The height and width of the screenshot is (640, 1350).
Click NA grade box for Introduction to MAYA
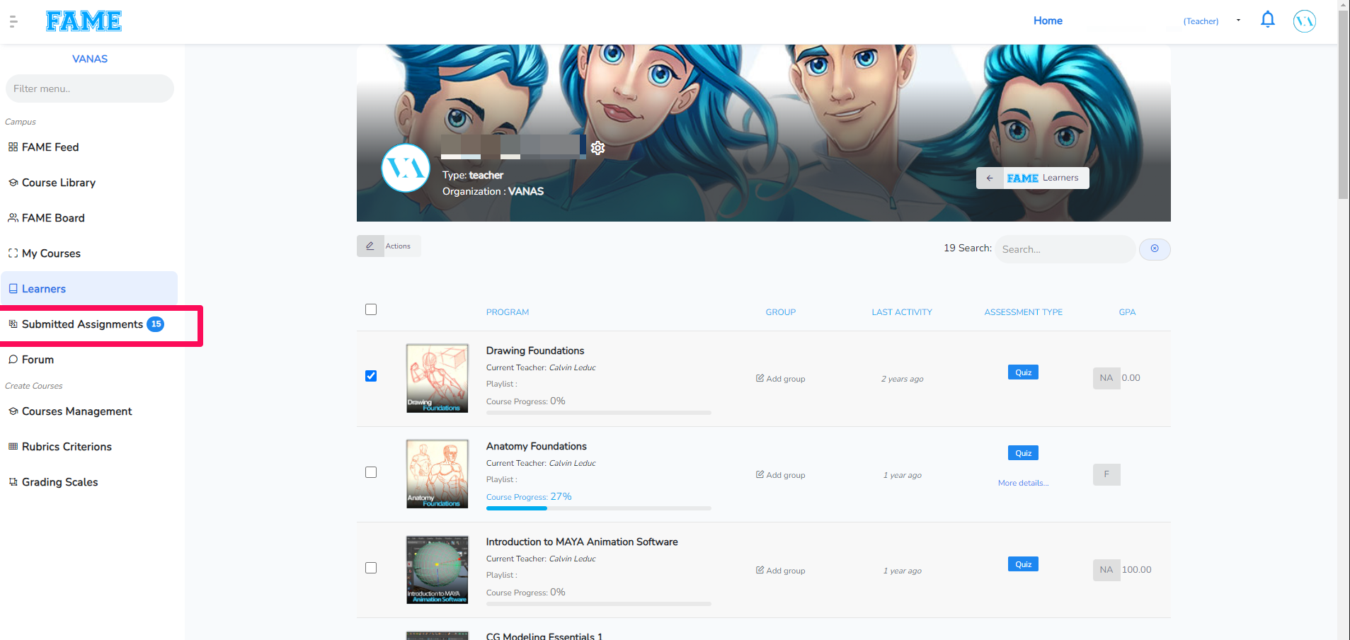(x=1106, y=570)
